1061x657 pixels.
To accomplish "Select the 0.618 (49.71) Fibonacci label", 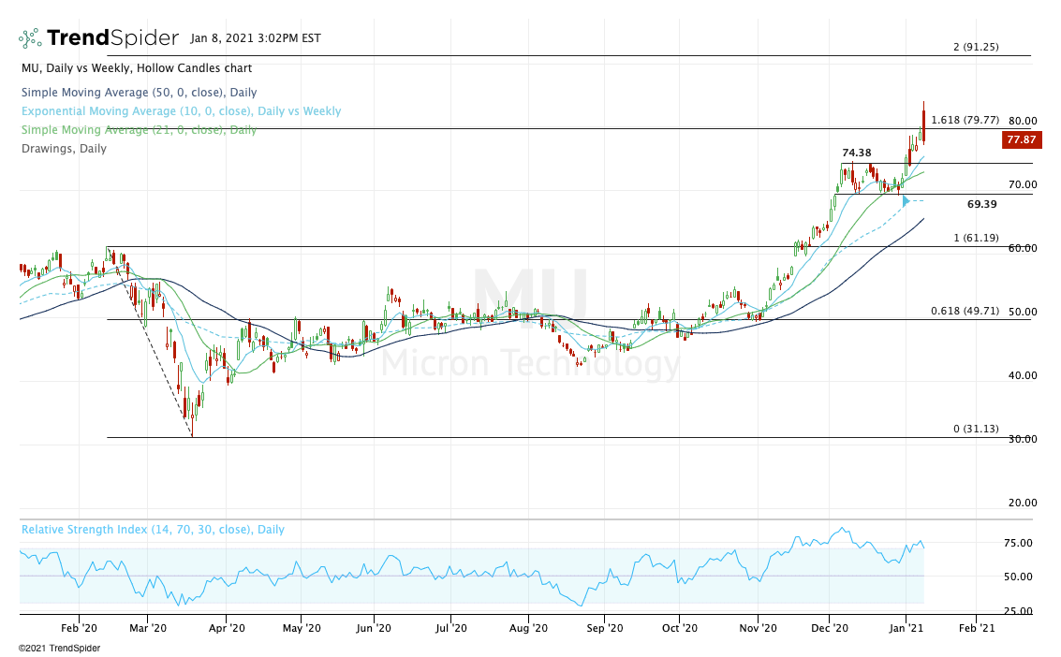I will (965, 311).
